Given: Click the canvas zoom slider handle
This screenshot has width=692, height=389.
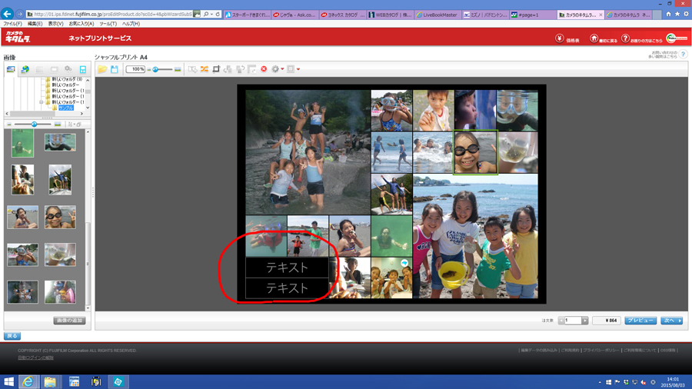Looking at the screenshot, I should [x=155, y=69].
